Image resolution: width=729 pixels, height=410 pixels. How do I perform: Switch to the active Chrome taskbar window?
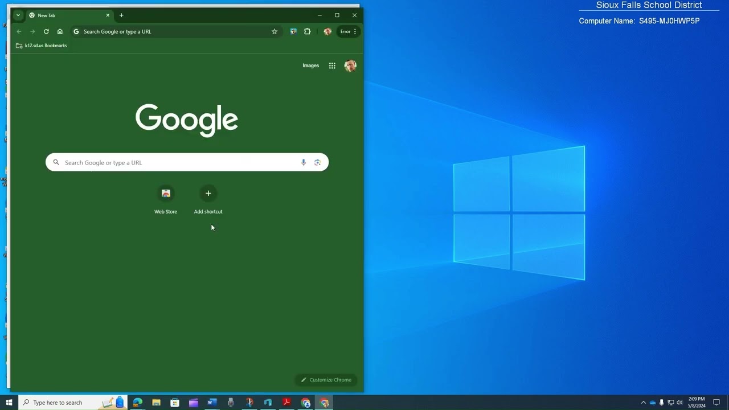point(325,403)
